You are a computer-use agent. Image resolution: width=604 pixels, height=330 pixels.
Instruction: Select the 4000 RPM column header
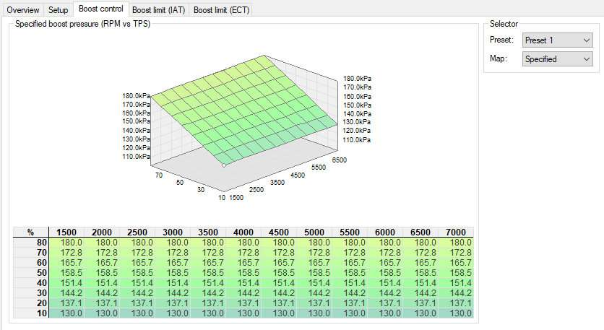243,233
